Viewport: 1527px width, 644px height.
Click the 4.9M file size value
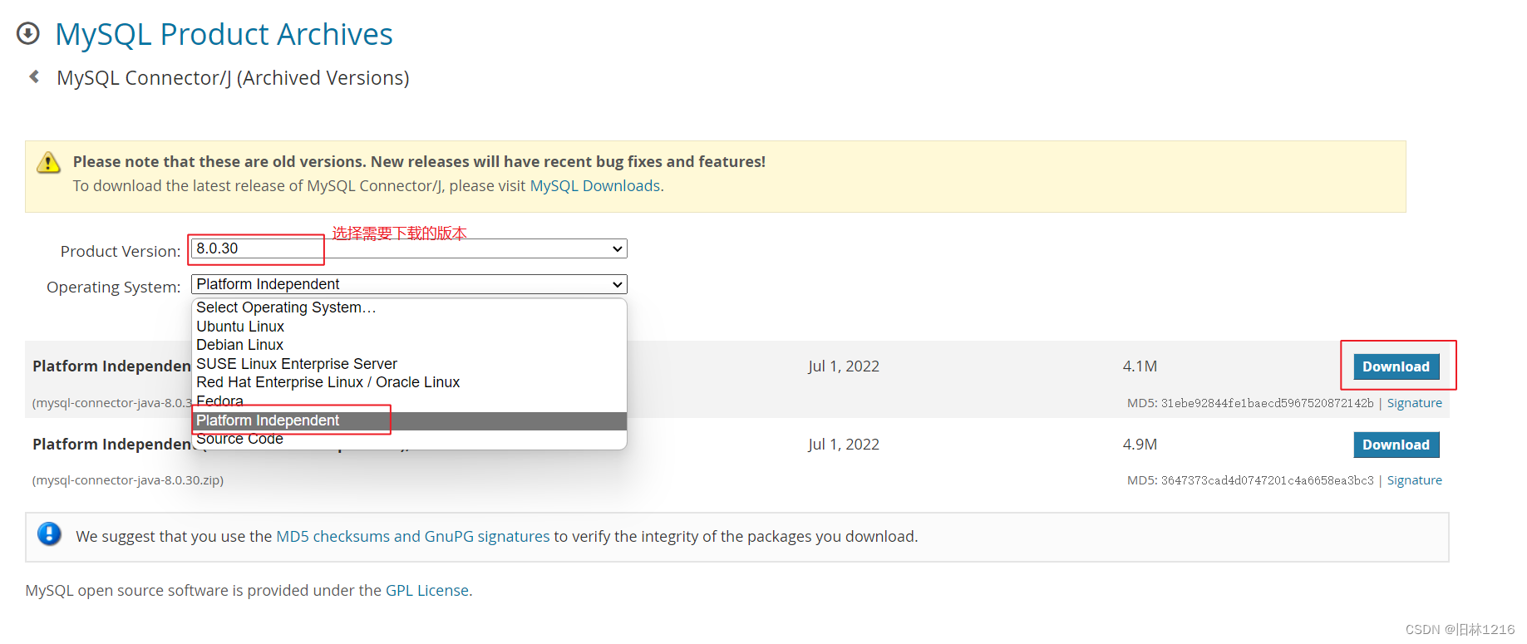tap(1140, 445)
